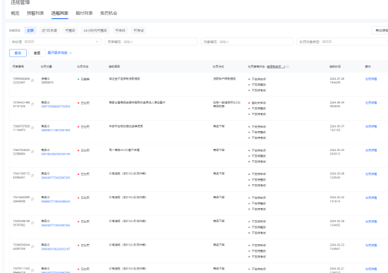Click the 查询 search button
Image resolution: width=388 pixels, height=273 pixels.
18,53
